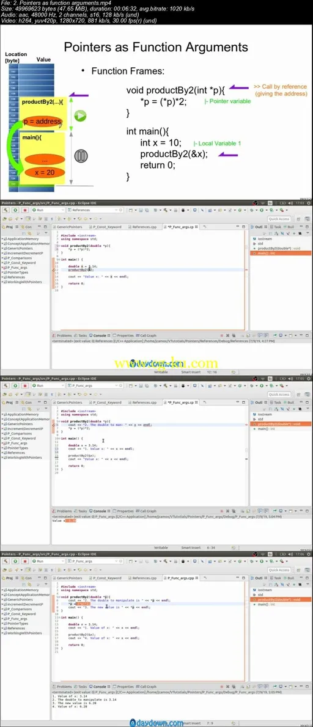The image size is (313, 727).
Task: Click the green Run launch button in 17:03 Eclipse frame
Action: pos(16,210)
